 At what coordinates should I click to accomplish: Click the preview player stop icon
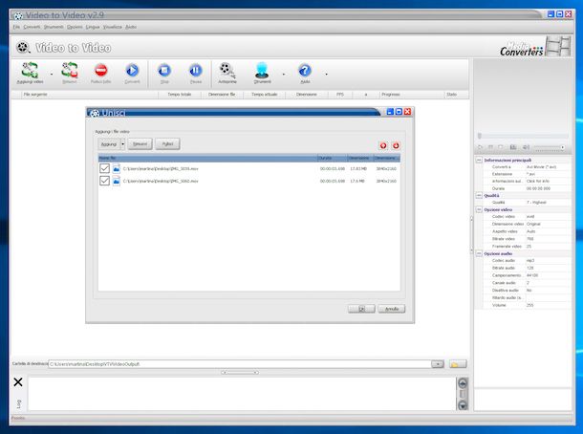(x=501, y=147)
